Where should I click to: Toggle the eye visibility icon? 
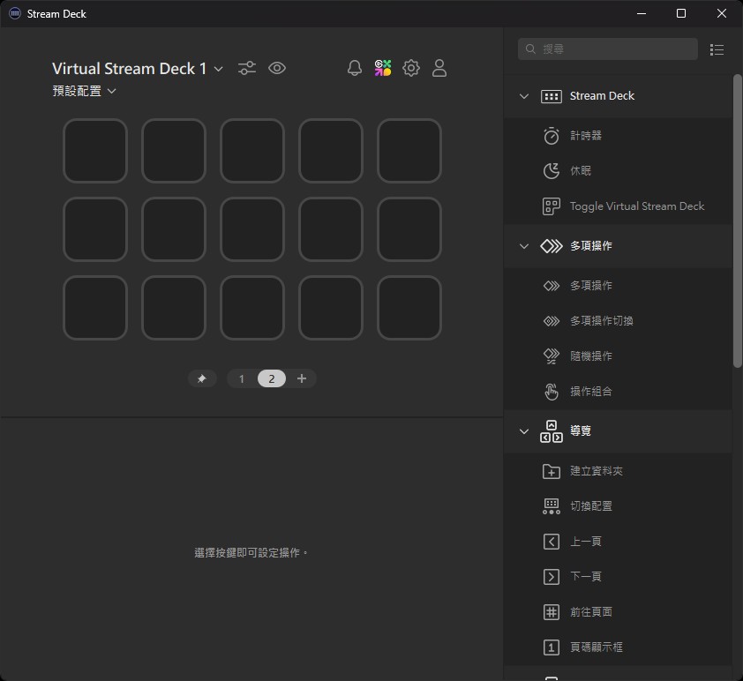277,68
